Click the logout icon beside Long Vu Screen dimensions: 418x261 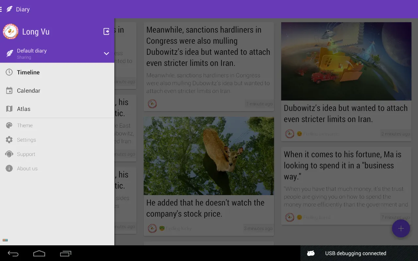click(106, 31)
